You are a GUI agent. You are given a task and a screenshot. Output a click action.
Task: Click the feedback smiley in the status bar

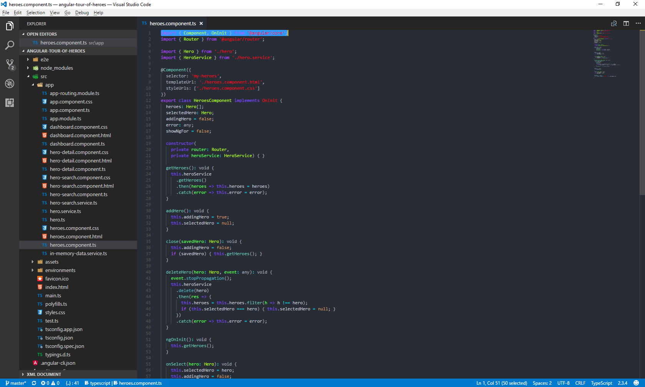pyautogui.click(x=636, y=383)
